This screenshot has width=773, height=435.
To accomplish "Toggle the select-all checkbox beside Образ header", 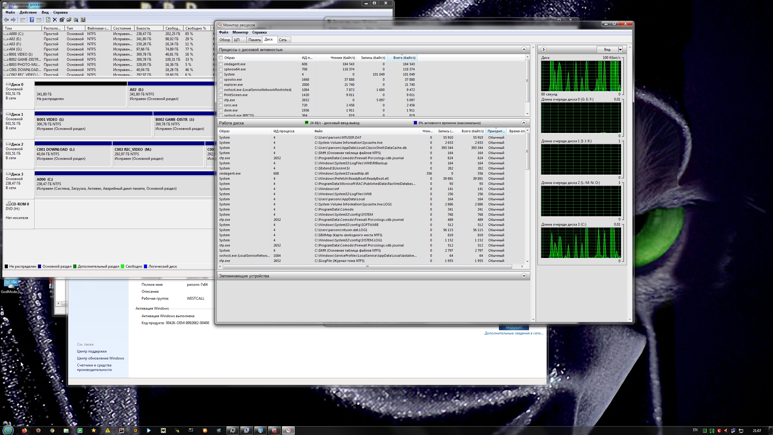I will [x=221, y=58].
